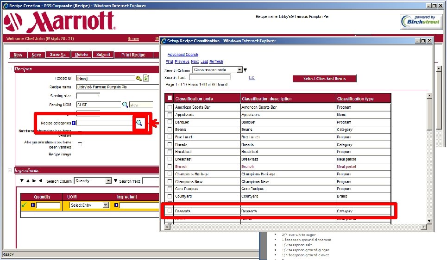The width and height of the screenshot is (447, 260).
Task: Click popup horizontal scrollbar right arrow
Action: (x=424, y=227)
